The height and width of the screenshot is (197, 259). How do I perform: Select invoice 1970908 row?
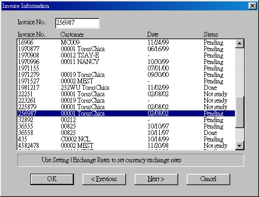click(x=126, y=55)
